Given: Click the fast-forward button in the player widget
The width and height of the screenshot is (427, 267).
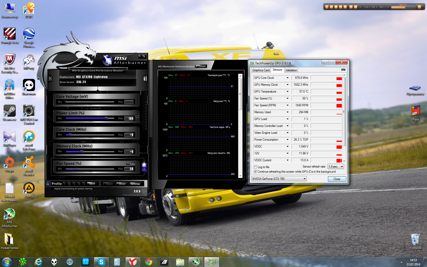Looking at the screenshot, I should click(x=345, y=7).
